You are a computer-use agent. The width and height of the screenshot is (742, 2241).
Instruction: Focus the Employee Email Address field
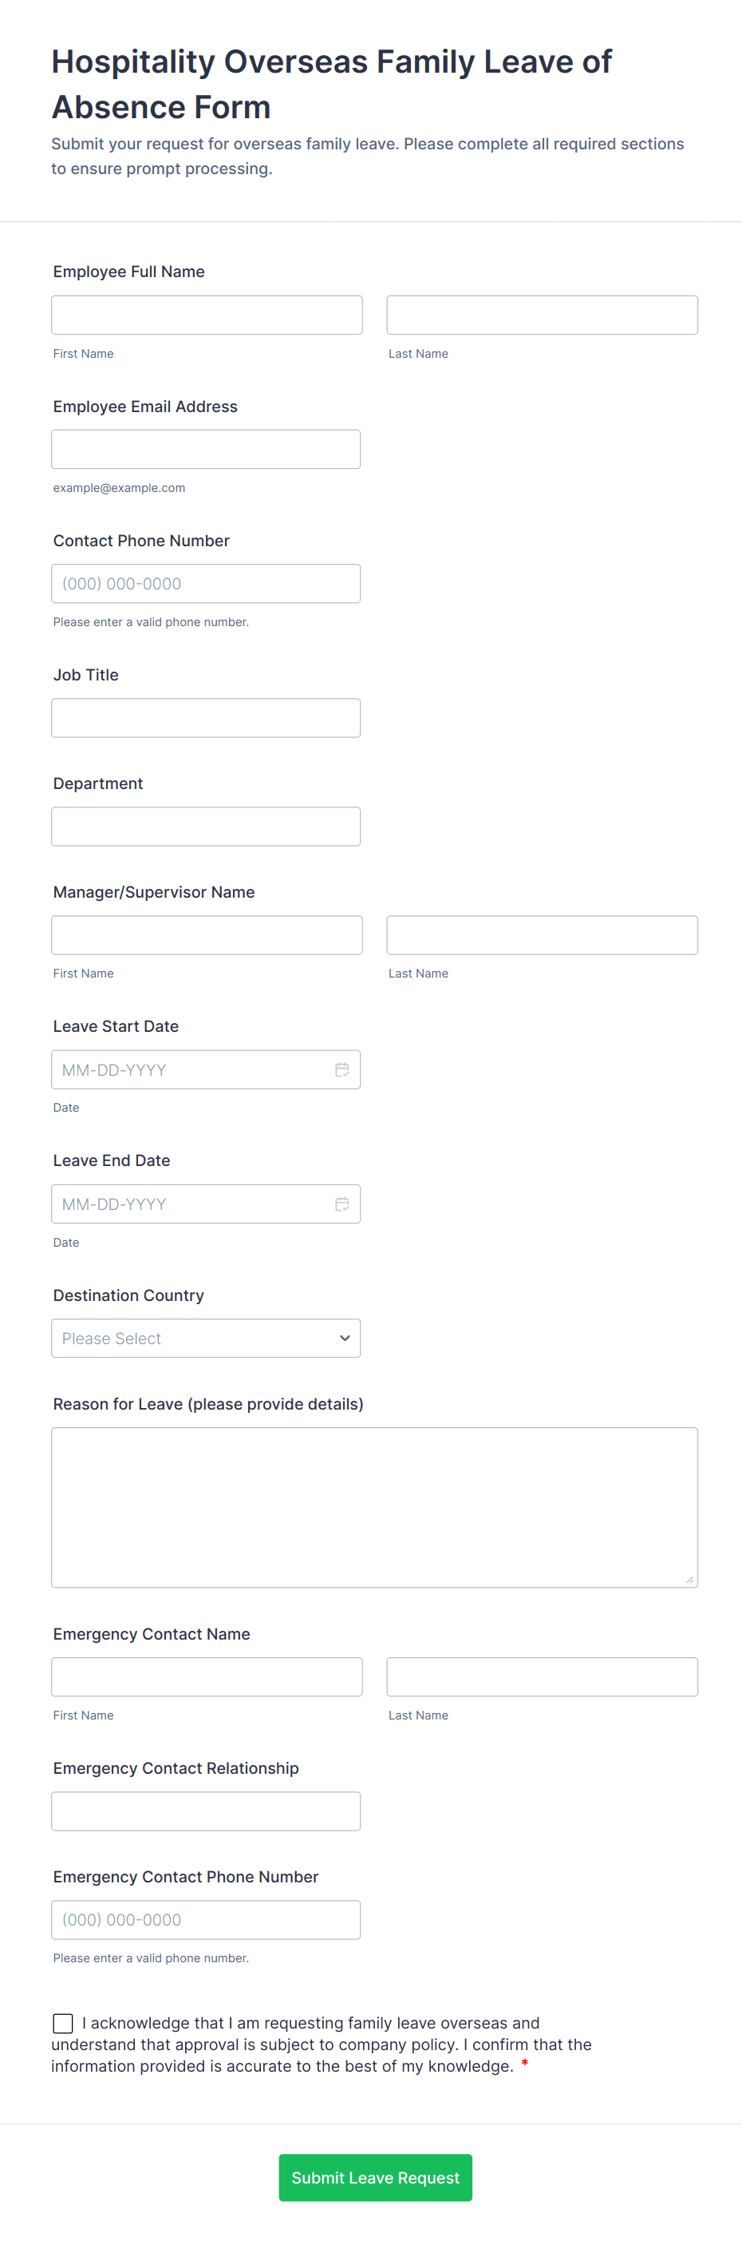[206, 449]
